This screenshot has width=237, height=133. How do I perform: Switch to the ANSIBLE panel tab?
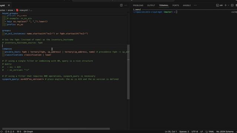click(x=187, y=6)
